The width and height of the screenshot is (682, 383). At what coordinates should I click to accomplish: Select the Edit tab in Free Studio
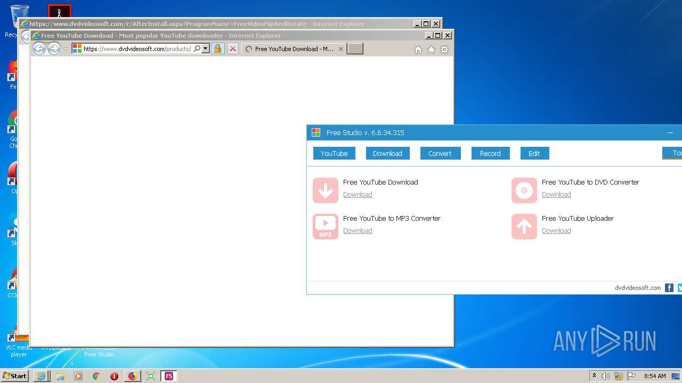(x=534, y=153)
